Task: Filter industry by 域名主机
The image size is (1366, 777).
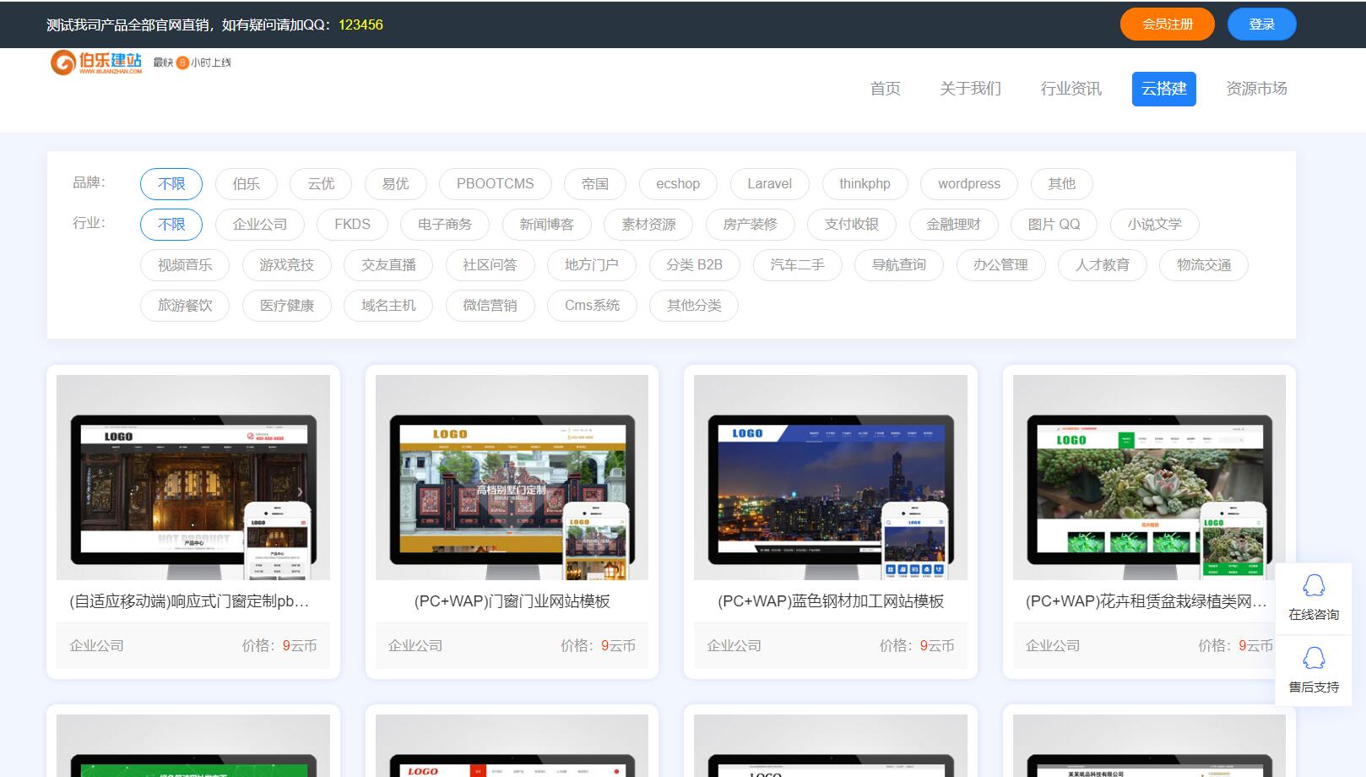Action: (388, 305)
